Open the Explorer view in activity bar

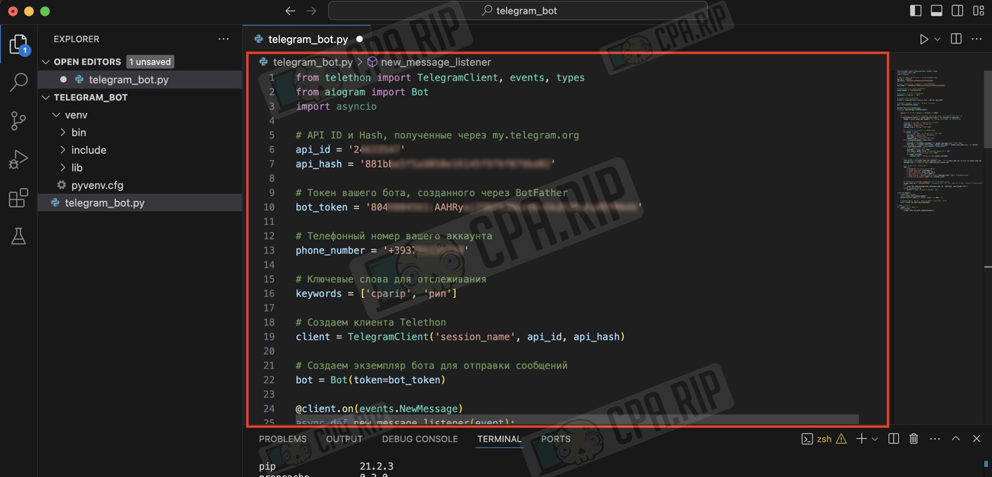19,44
